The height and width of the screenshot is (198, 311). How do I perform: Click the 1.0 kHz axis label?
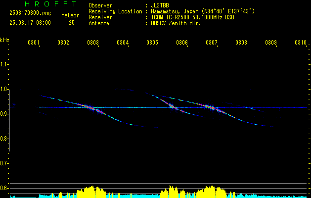4,89
